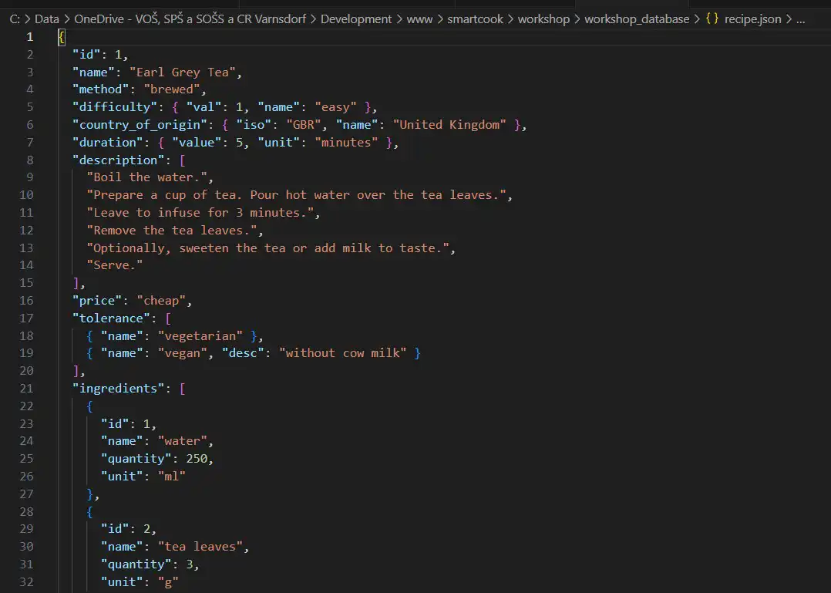The image size is (831, 593).
Task: Click the opening brace on line 1
Action: click(62, 37)
